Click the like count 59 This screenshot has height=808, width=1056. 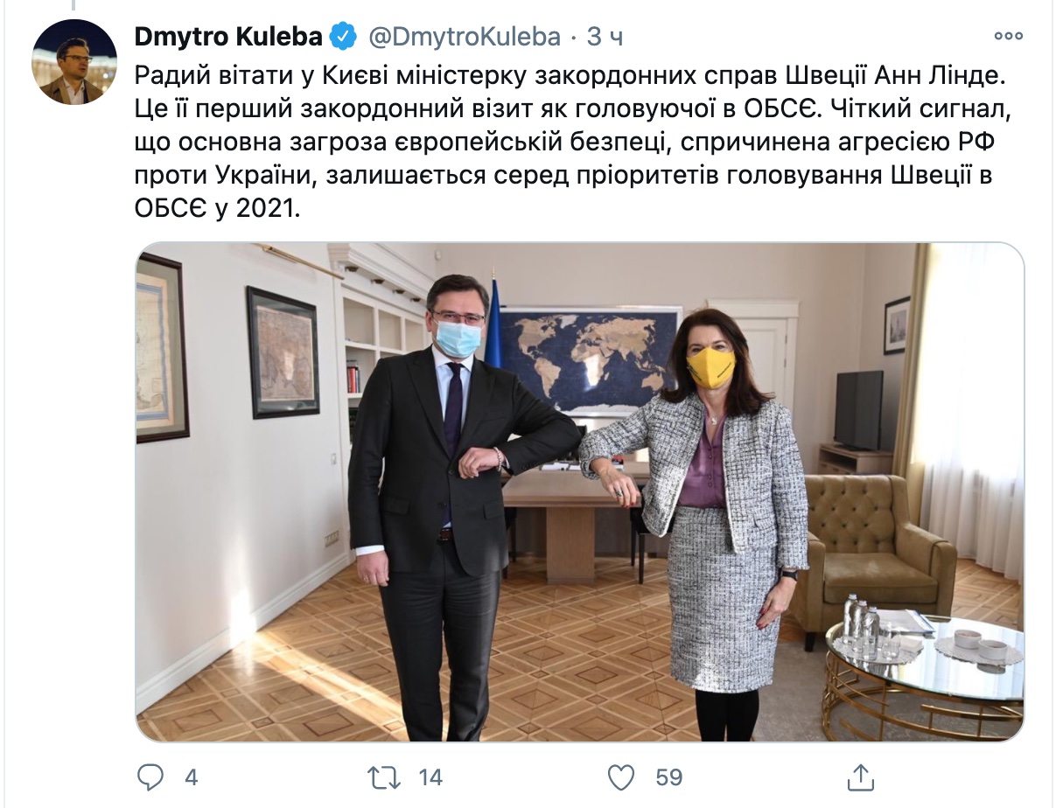tap(668, 777)
